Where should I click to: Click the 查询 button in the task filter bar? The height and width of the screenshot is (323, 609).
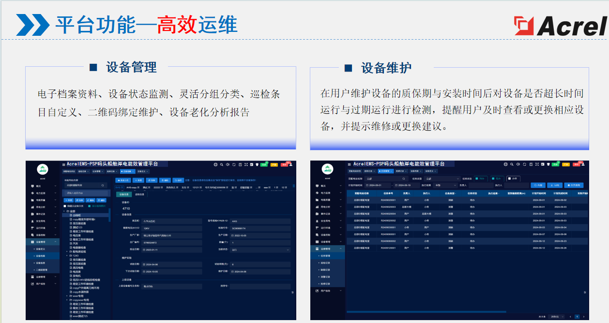537,185
